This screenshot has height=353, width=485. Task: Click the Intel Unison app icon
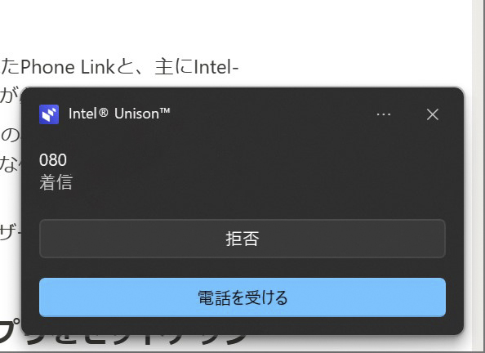click(x=49, y=114)
